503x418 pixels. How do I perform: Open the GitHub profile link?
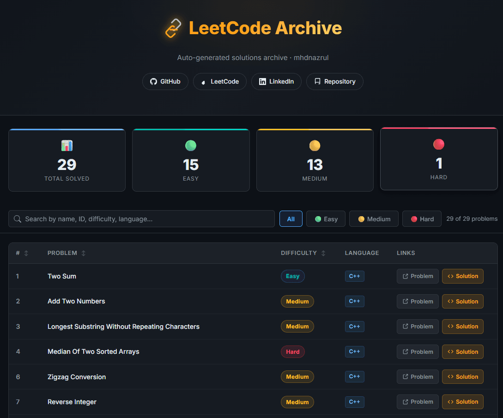pyautogui.click(x=165, y=81)
